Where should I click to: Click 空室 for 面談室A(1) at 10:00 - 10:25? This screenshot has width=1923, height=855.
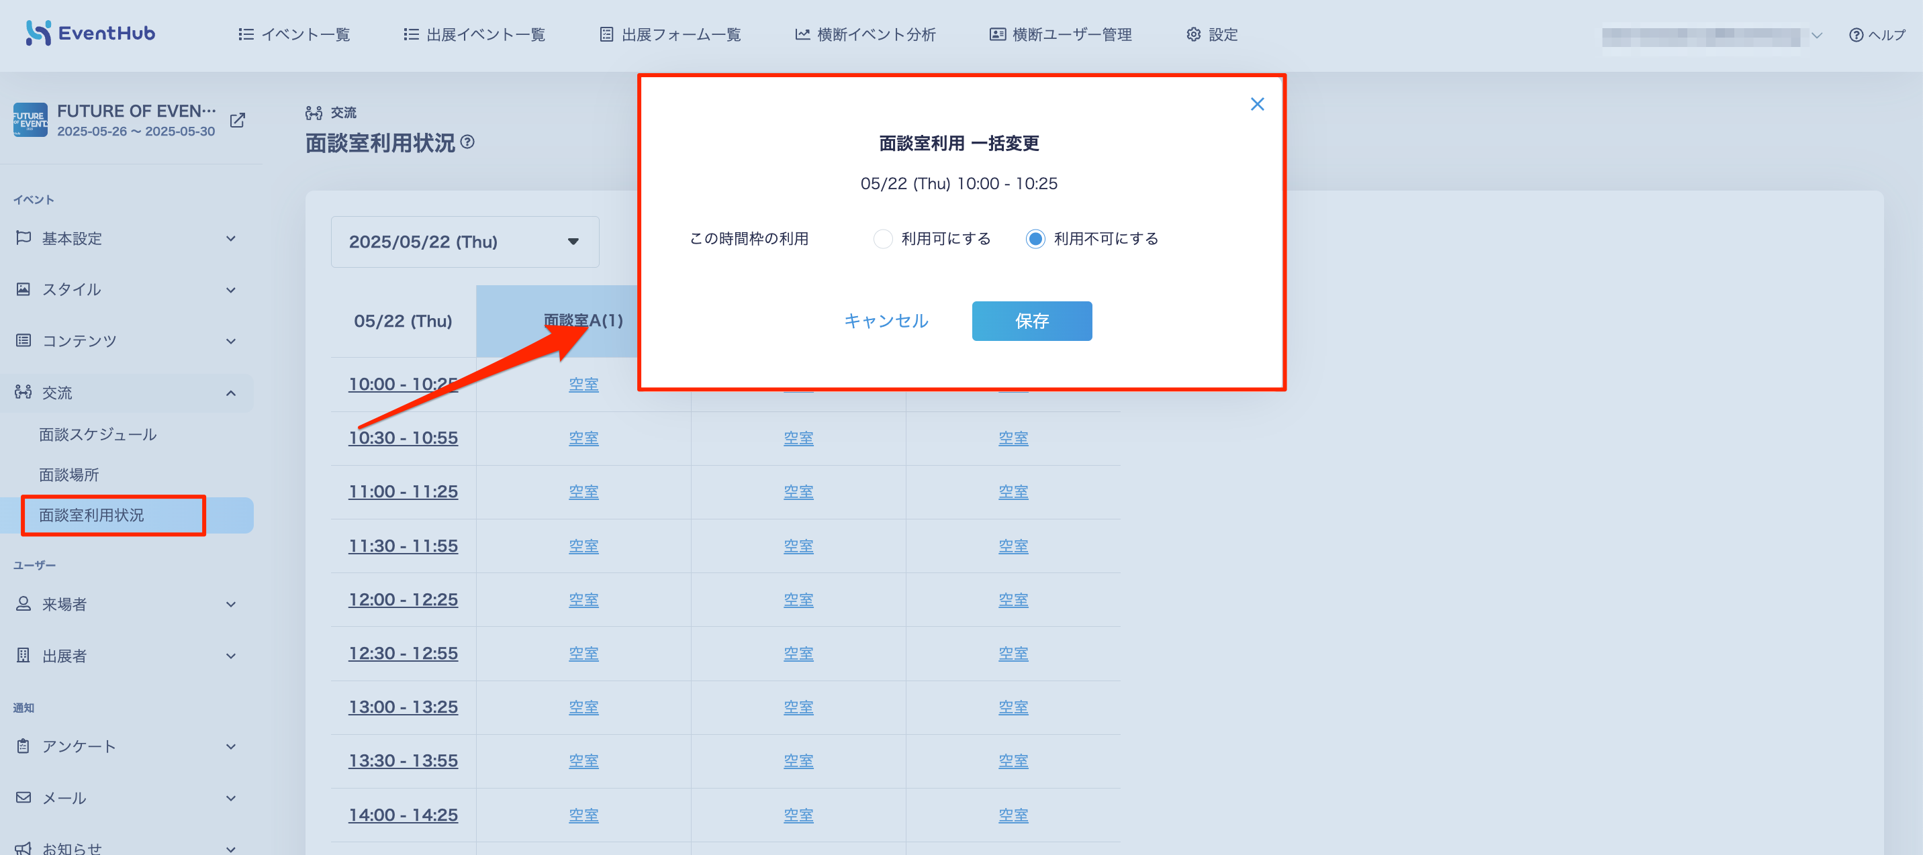coord(583,385)
